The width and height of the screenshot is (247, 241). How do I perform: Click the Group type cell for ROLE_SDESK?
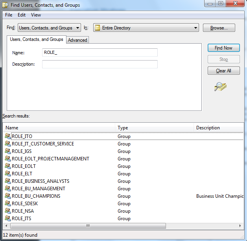[124, 204]
